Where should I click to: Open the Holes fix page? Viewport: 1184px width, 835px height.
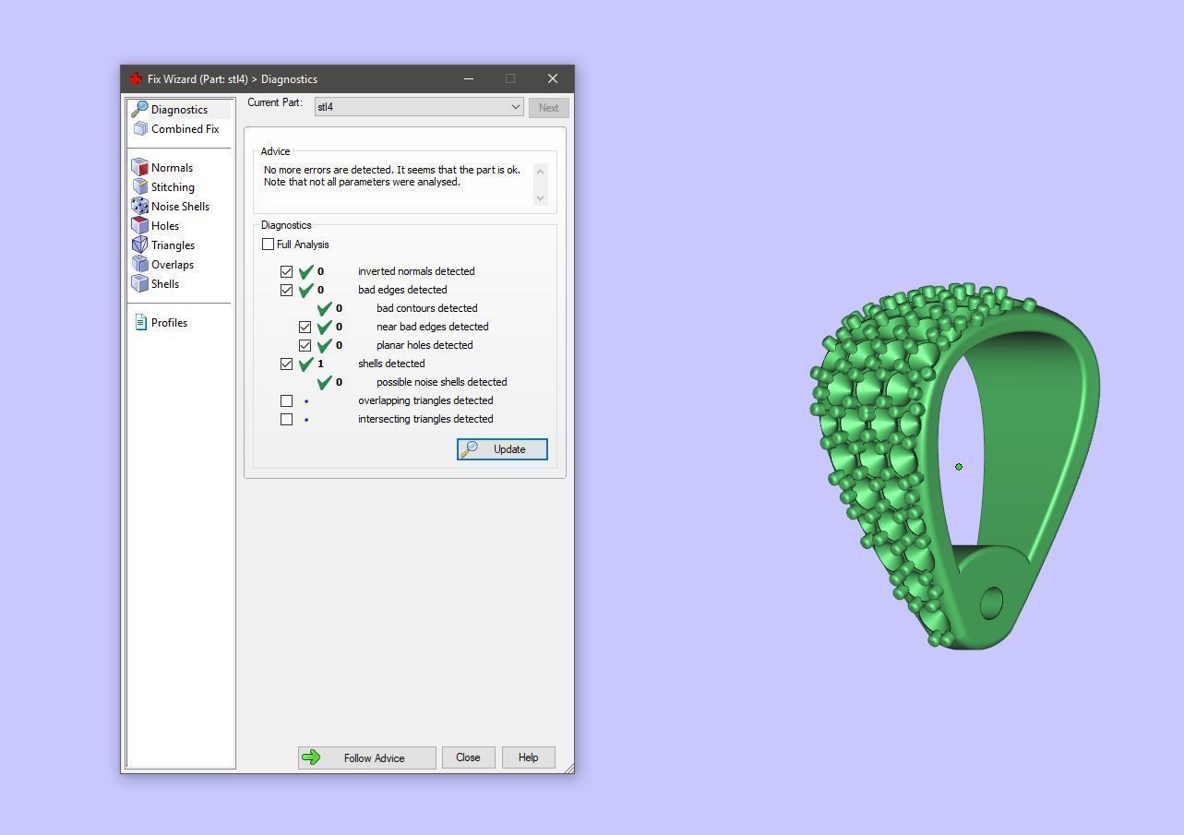165,226
